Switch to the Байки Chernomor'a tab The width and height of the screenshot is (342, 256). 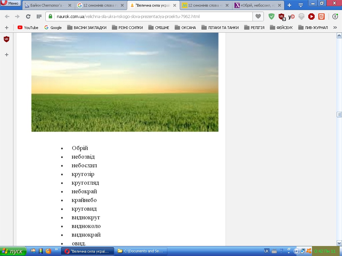(48, 5)
